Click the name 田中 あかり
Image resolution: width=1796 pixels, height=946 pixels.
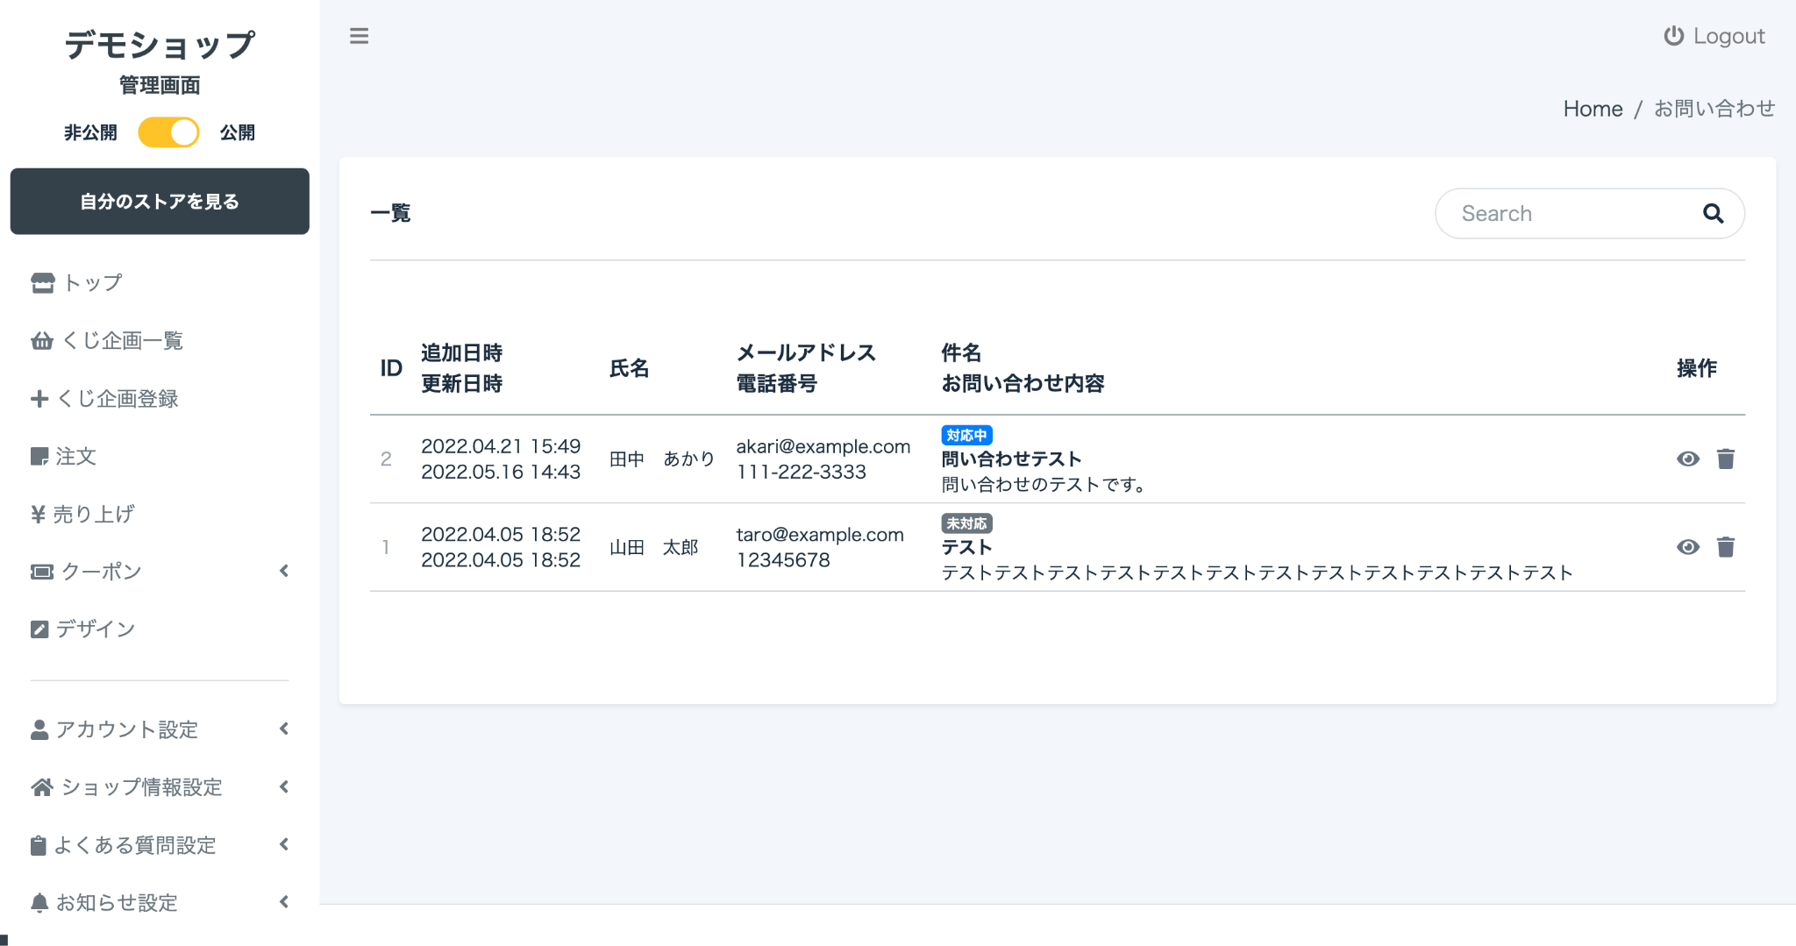[662, 459]
